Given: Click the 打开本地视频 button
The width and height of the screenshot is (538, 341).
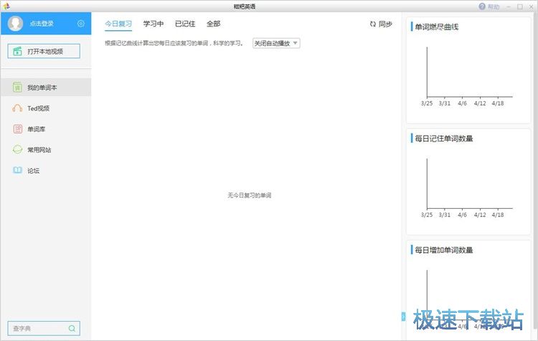Looking at the screenshot, I should (44, 51).
